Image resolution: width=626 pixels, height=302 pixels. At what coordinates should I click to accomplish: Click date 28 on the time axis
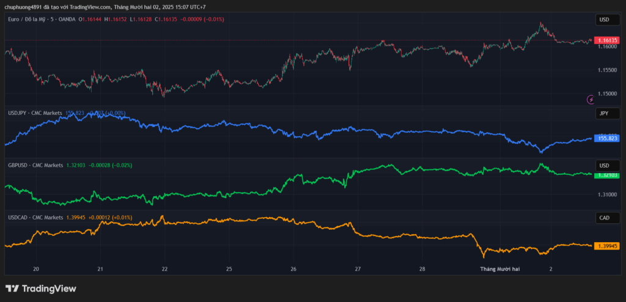click(x=422, y=269)
